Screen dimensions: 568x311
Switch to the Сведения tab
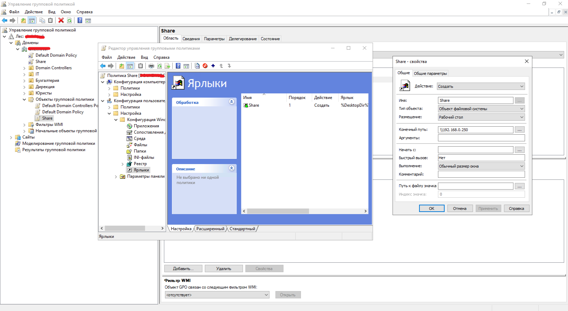point(191,39)
